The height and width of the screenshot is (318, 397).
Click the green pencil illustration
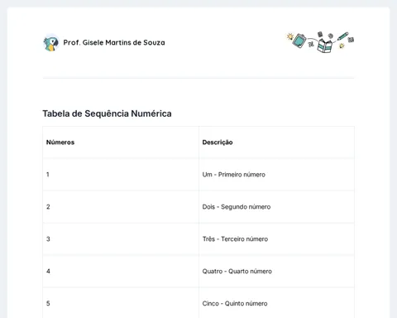click(342, 36)
